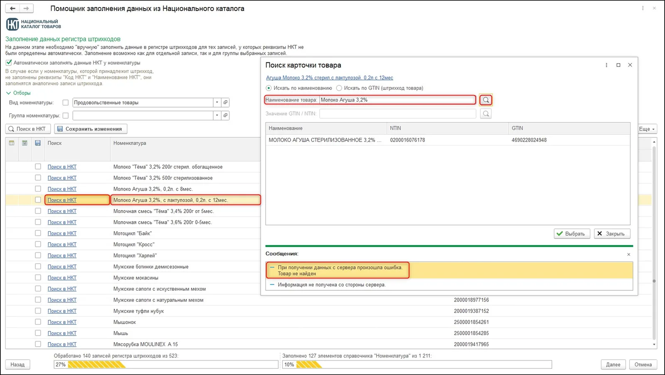This screenshot has width=665, height=375.
Task: Click the Сохранить изменения button
Action: [91, 129]
